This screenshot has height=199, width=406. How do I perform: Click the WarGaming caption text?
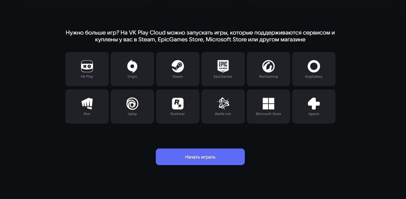pyautogui.click(x=268, y=76)
